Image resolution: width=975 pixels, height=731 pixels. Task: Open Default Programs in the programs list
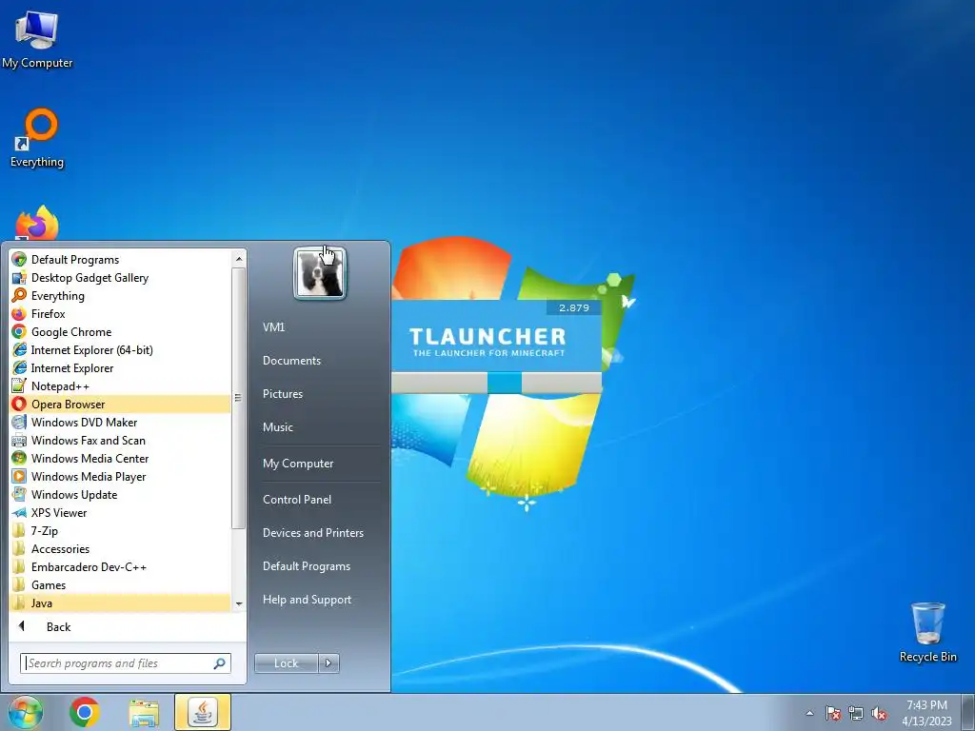(x=120, y=259)
